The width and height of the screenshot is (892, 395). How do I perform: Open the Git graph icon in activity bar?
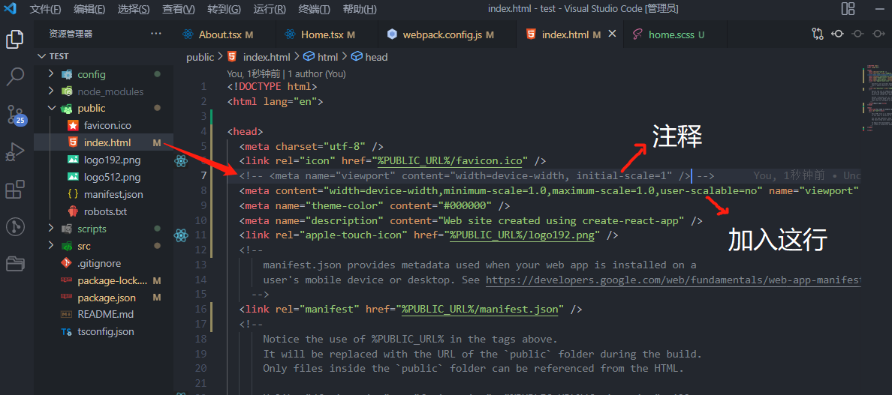(x=15, y=227)
